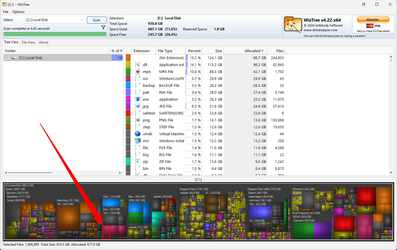The width and height of the screenshot is (397, 250).
Task: Click the .png file icon
Action: coord(138,120)
